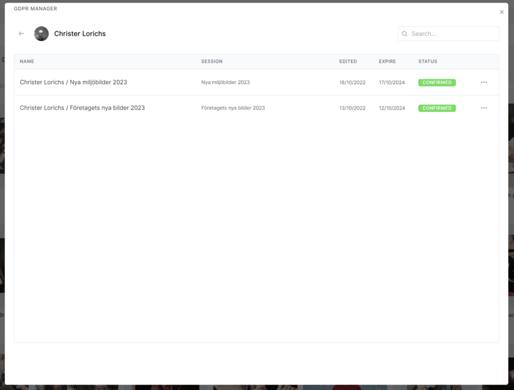Click Christer Lorichs profile avatar

click(x=41, y=34)
